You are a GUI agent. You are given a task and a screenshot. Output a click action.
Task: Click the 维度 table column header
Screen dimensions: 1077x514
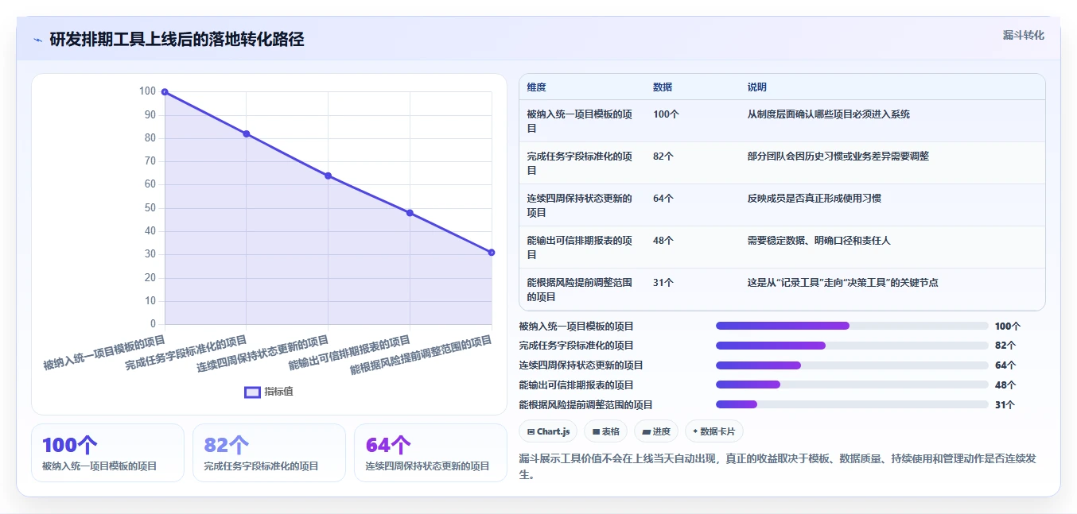click(536, 87)
